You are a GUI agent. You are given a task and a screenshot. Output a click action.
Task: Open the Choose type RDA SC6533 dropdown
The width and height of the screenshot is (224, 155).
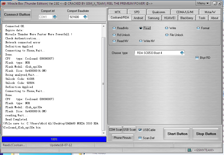pyautogui.click(x=182, y=53)
